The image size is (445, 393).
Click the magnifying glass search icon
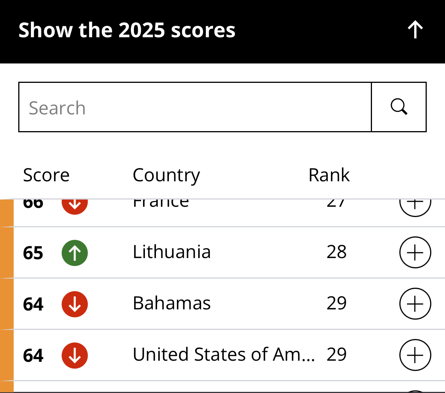click(399, 107)
